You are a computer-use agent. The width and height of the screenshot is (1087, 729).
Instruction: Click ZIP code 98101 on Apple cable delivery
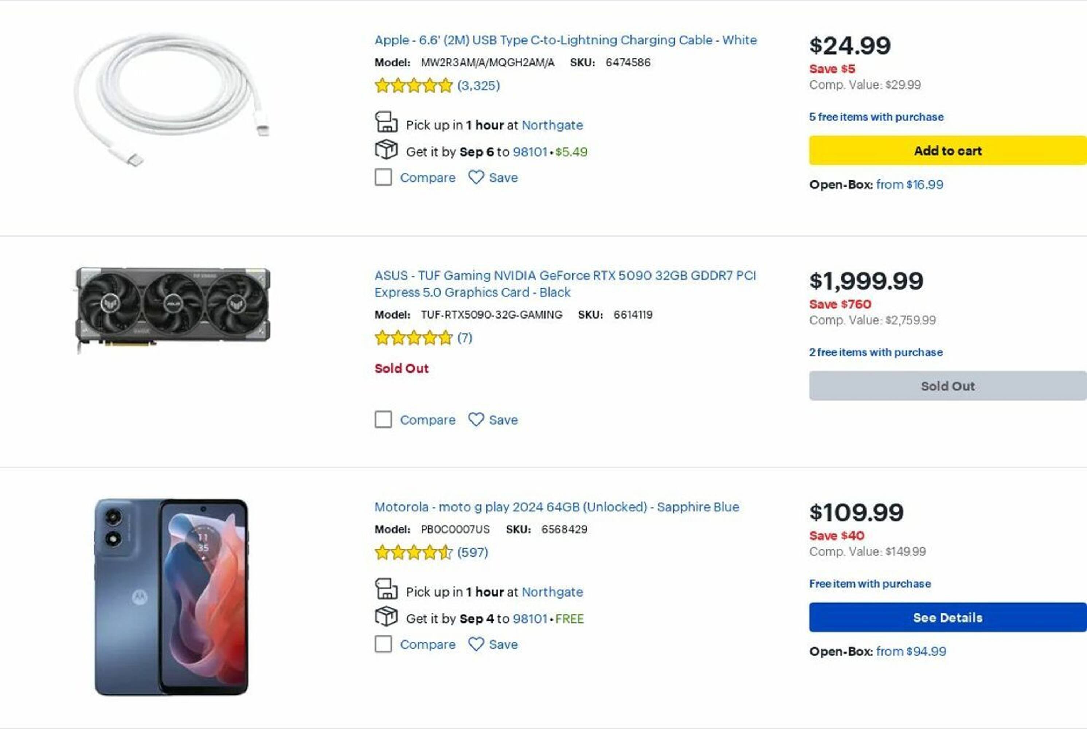click(x=530, y=152)
